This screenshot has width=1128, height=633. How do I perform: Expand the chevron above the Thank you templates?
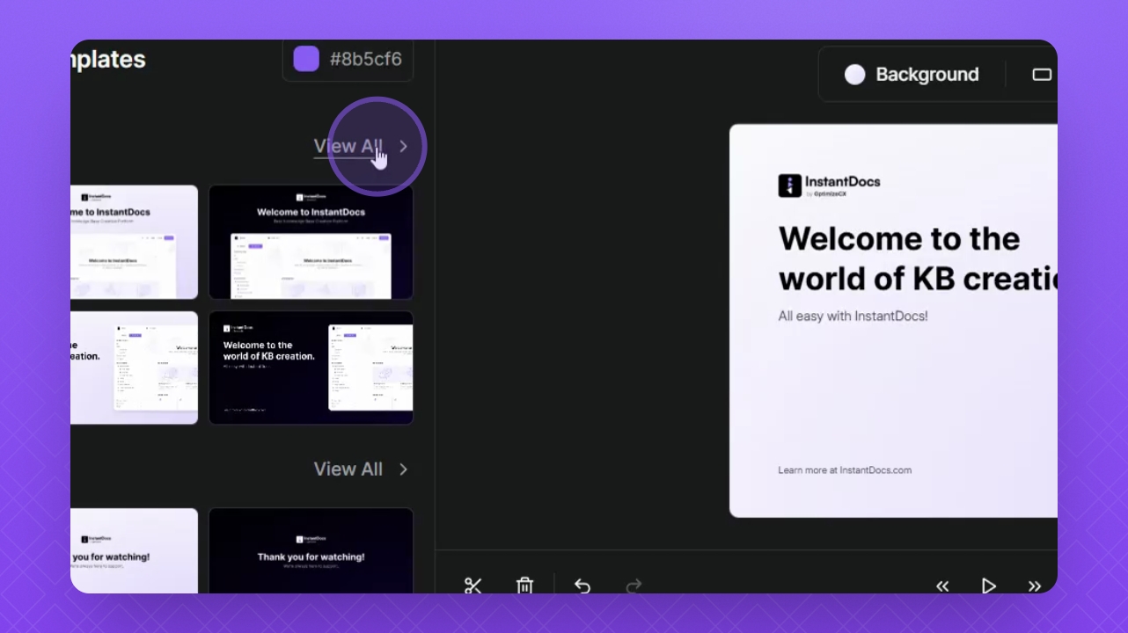[x=404, y=469]
